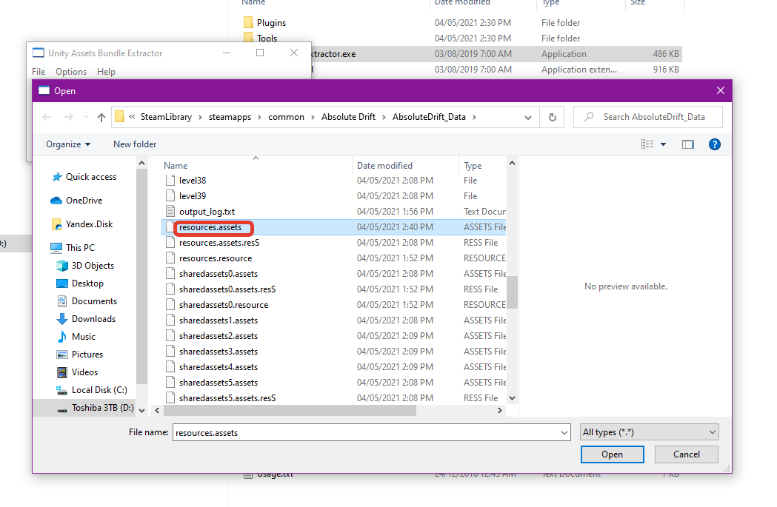The height and width of the screenshot is (507, 777).
Task: Go up one folder level
Action: [x=101, y=118]
